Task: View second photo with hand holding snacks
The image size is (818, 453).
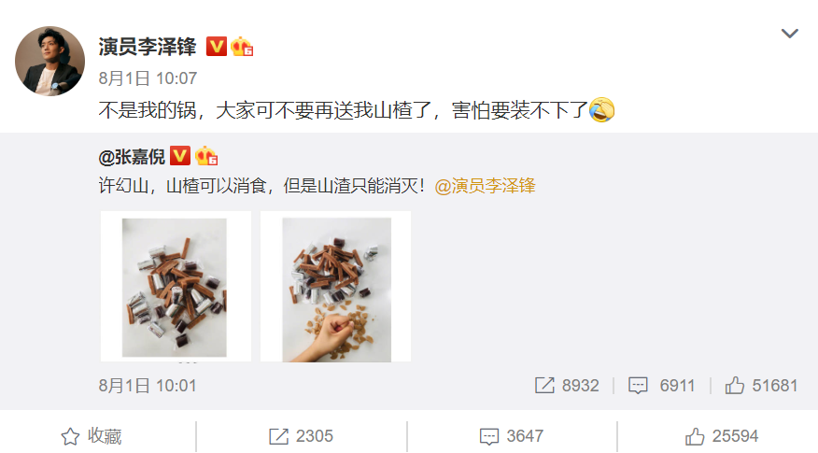Action: 335,287
